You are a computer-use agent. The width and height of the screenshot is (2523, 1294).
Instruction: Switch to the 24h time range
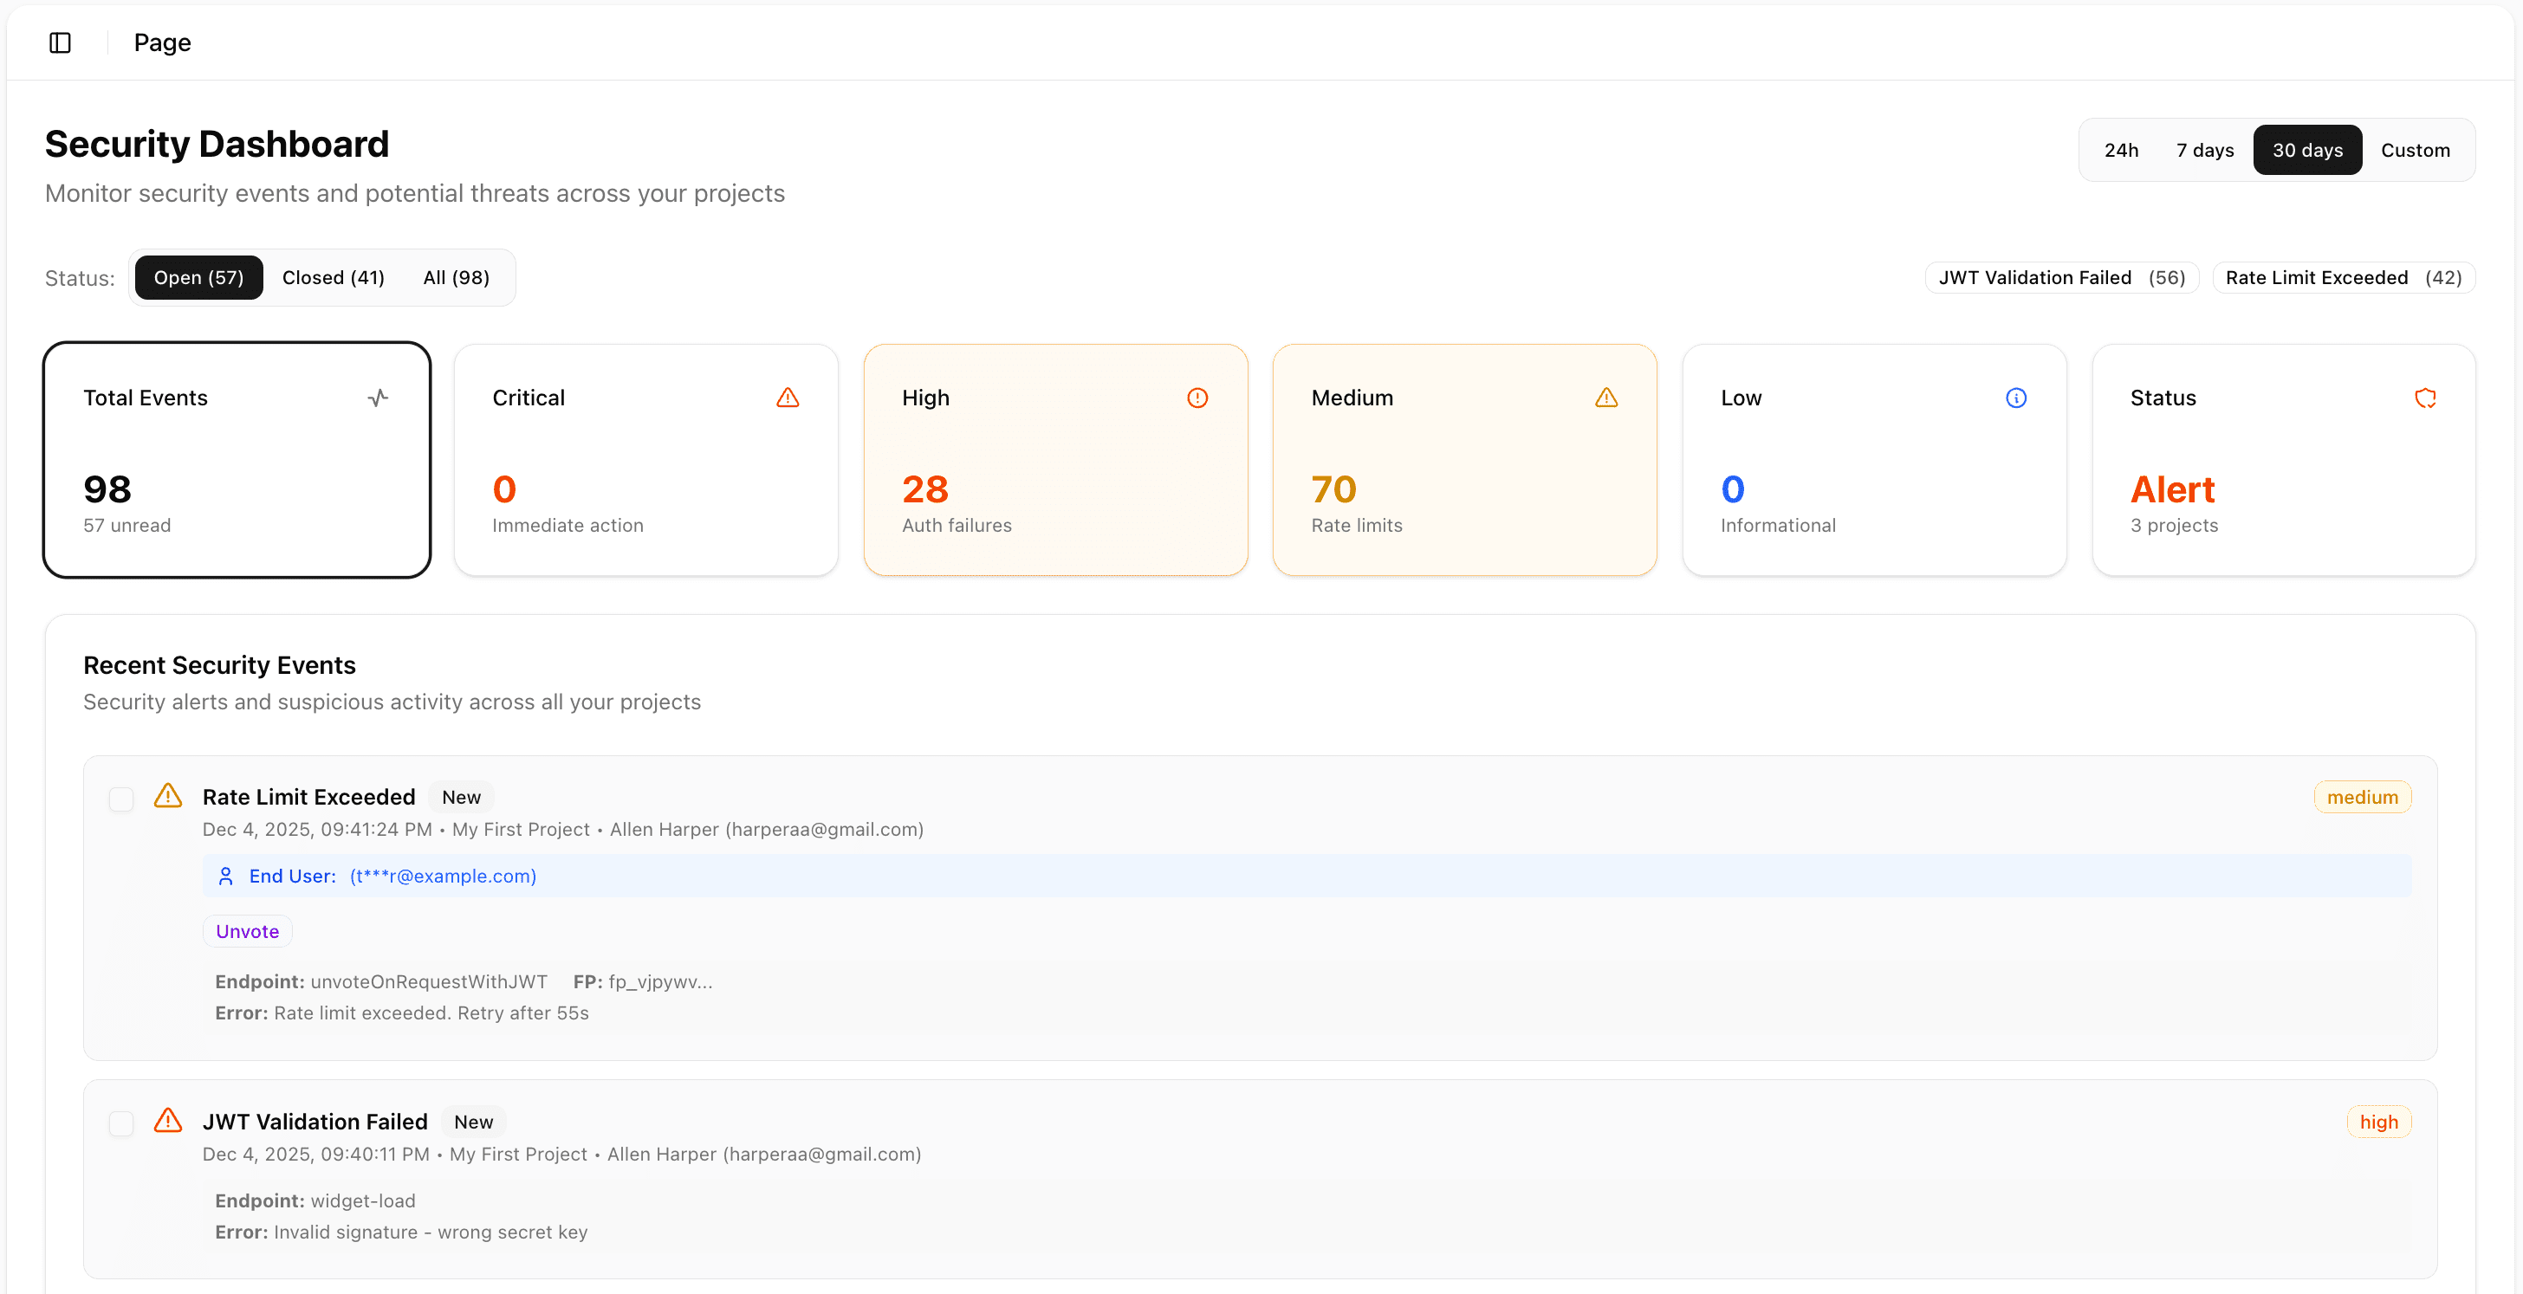pyautogui.click(x=2123, y=150)
